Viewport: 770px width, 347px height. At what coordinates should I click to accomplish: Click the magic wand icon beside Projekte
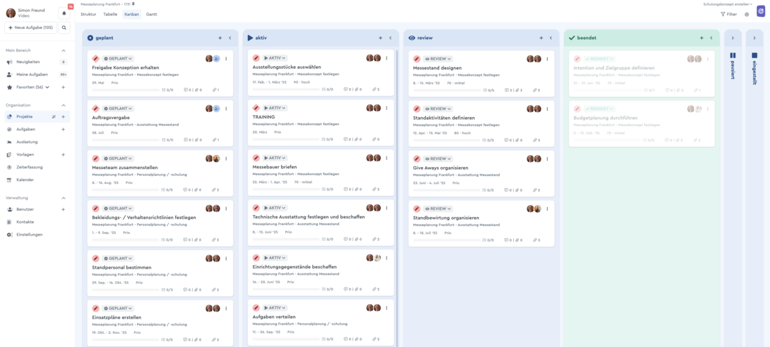point(54,117)
